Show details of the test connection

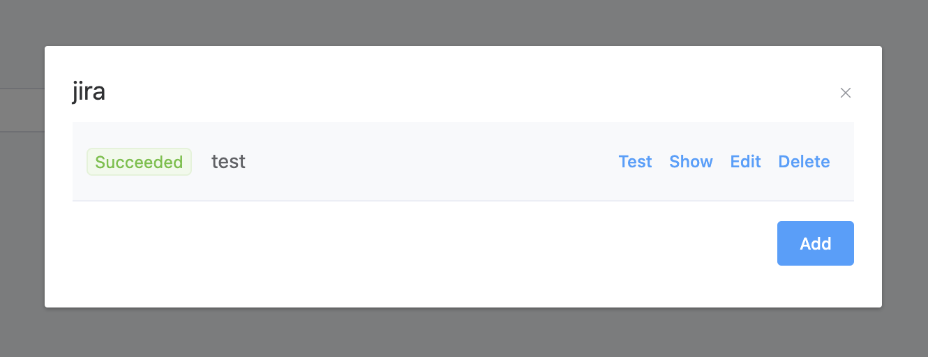point(691,162)
